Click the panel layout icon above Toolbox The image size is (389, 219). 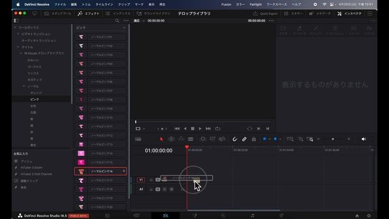click(x=16, y=21)
